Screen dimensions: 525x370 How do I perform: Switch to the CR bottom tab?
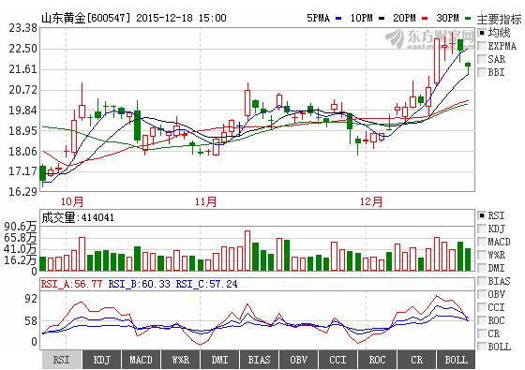[x=416, y=360]
